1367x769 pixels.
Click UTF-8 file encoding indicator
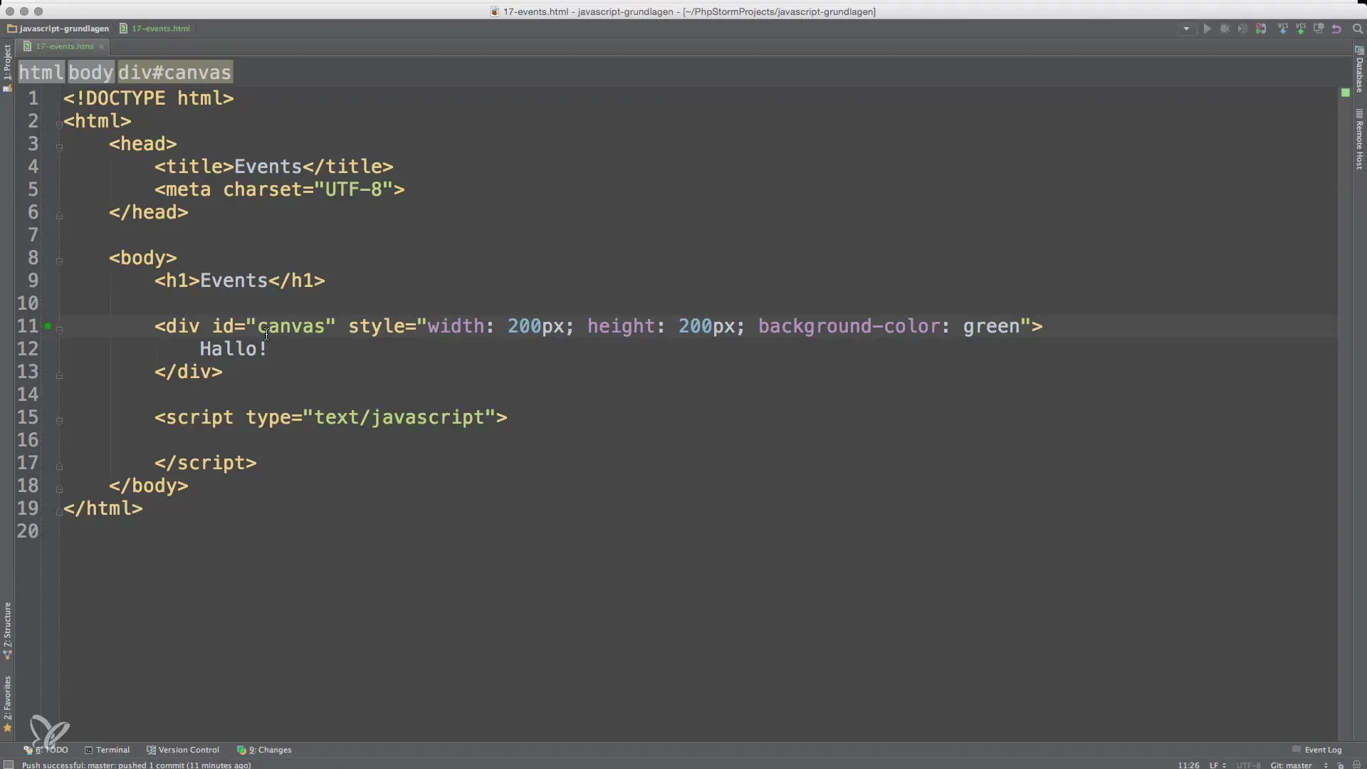[1249, 765]
